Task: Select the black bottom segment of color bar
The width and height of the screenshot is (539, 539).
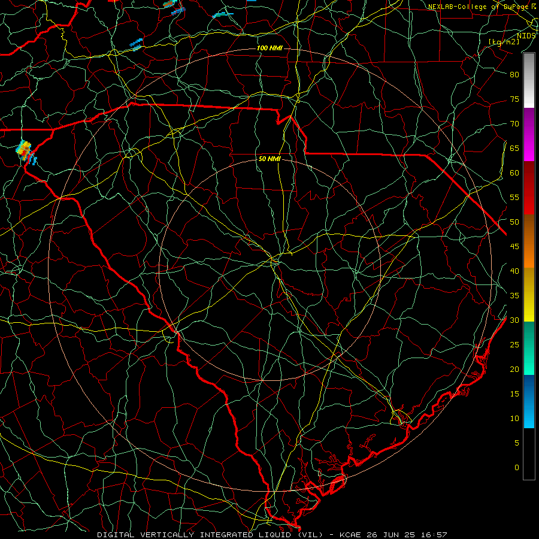Action: (529, 454)
